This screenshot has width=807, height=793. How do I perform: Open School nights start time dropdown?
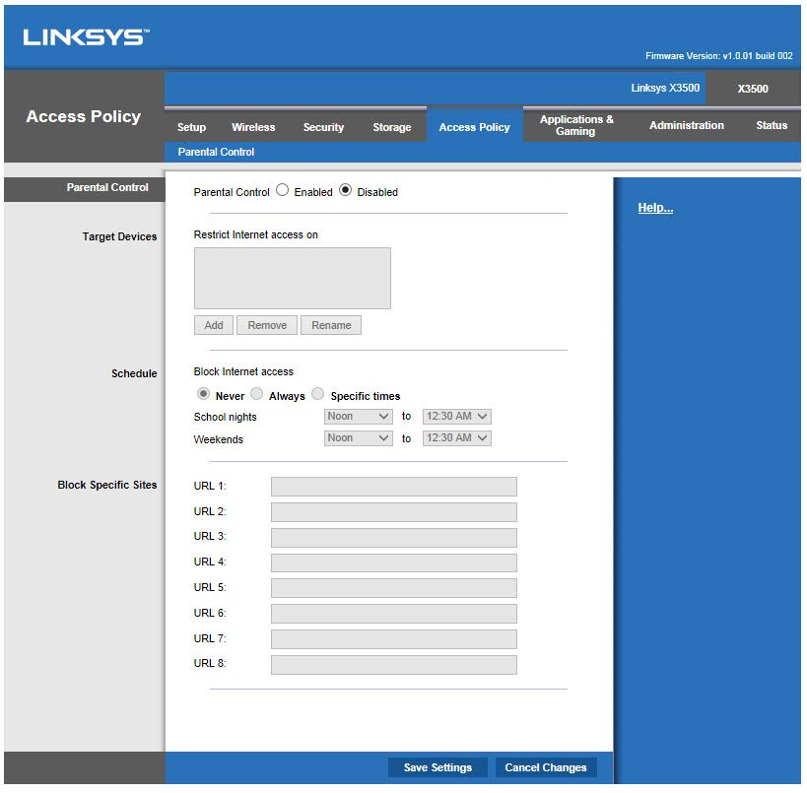coord(359,417)
